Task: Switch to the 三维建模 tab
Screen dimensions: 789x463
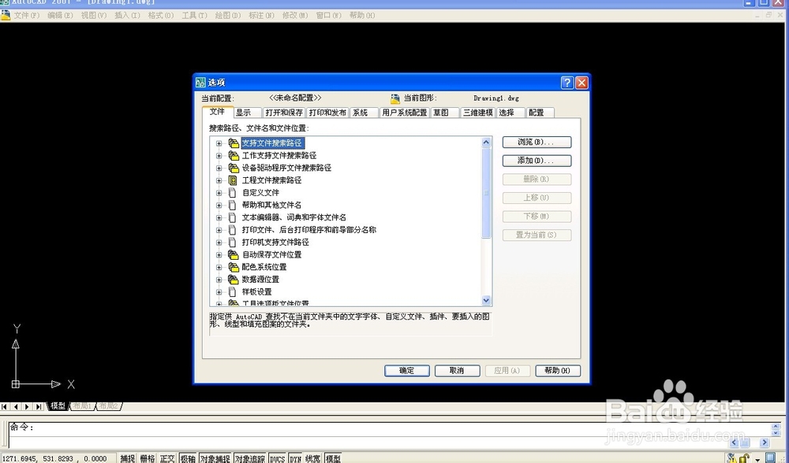Action: [x=478, y=113]
